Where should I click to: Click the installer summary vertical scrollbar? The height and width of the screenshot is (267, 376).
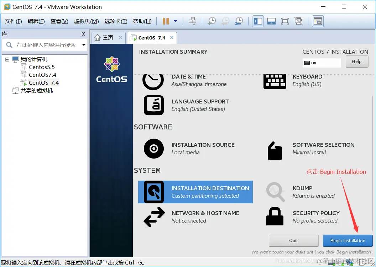click(x=373, y=163)
